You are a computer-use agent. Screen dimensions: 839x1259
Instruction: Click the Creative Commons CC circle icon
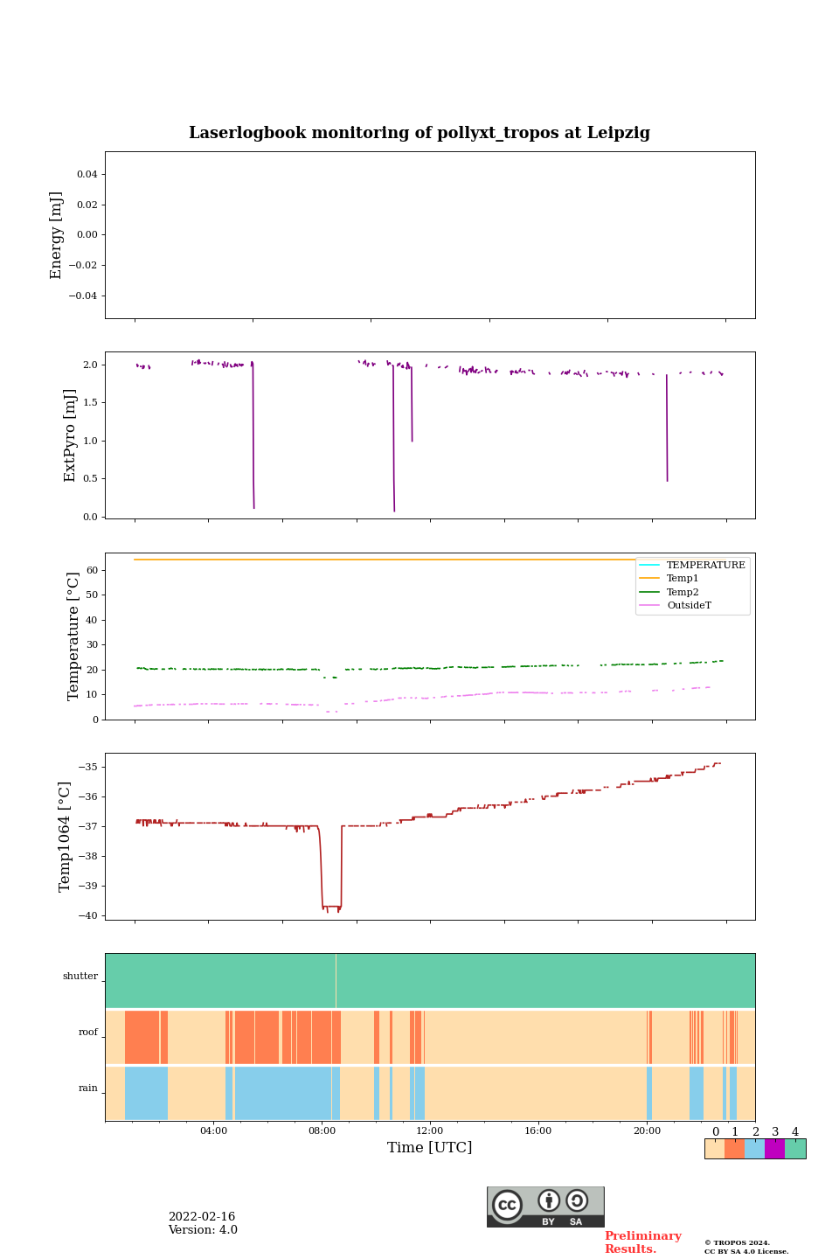tap(507, 1205)
